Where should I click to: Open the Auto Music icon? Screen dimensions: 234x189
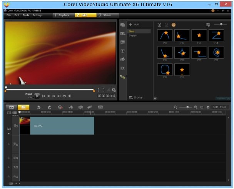(x=80, y=107)
